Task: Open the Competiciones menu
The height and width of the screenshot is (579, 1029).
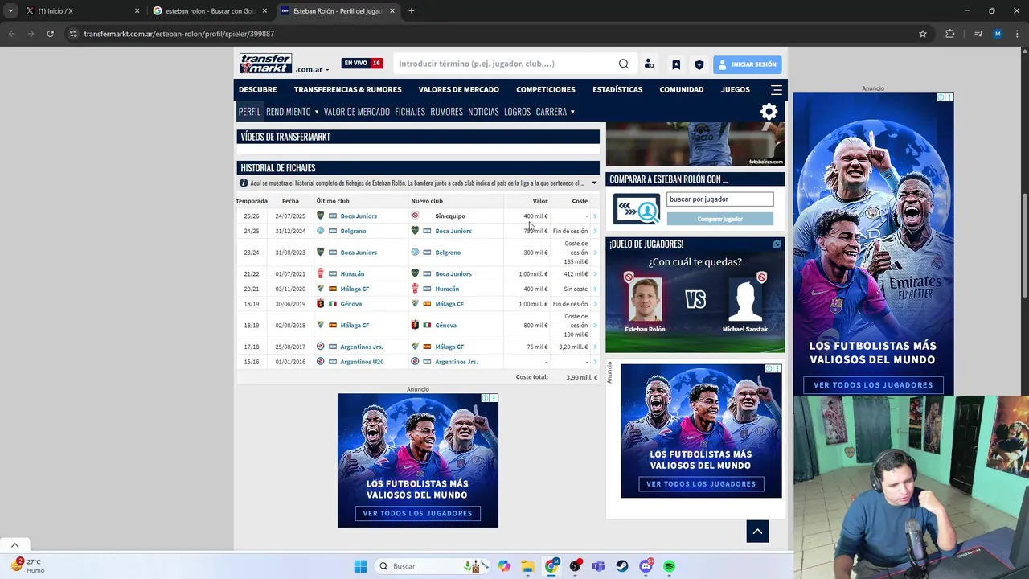Action: pyautogui.click(x=546, y=89)
